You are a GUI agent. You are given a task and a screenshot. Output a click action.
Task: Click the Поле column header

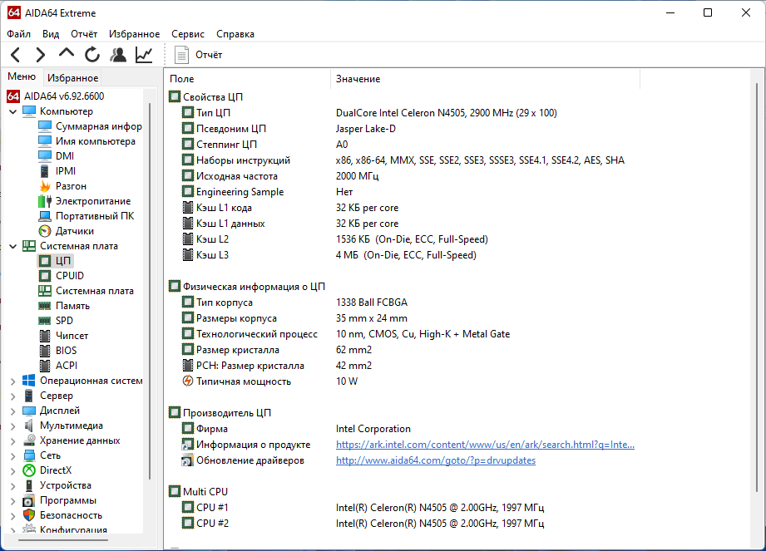click(248, 79)
